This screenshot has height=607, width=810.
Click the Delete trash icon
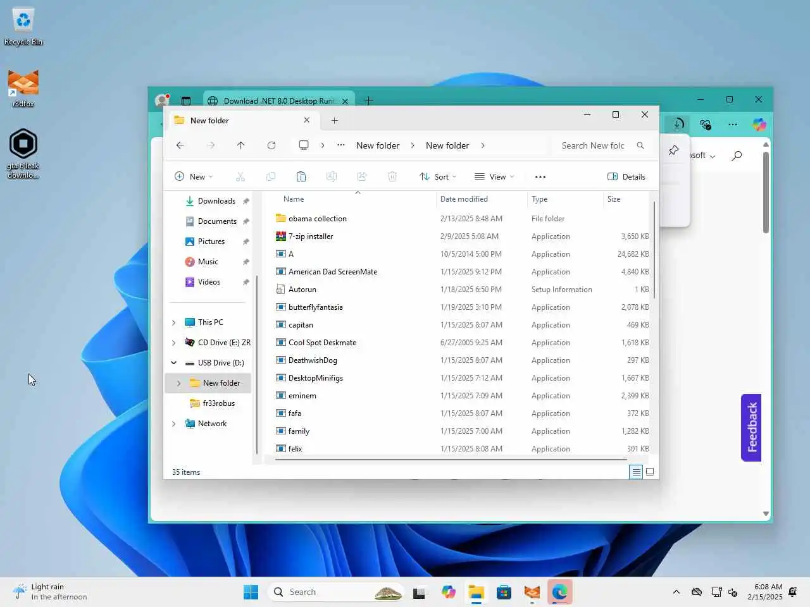click(x=392, y=176)
